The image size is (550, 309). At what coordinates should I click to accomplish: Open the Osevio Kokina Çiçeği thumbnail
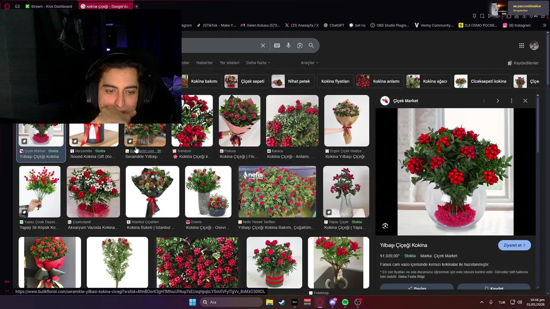(x=208, y=192)
